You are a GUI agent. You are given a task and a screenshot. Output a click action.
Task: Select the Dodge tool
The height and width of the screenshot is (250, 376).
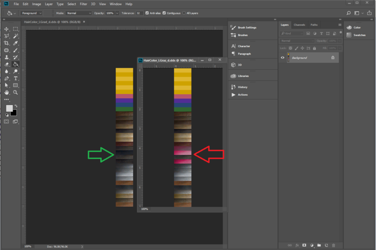(16, 72)
